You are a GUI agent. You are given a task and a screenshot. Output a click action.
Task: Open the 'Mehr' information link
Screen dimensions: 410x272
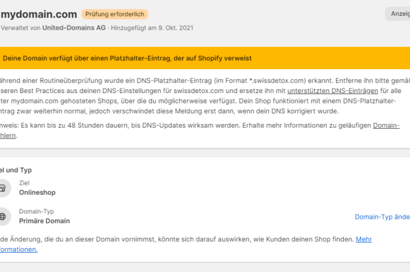tap(364, 239)
